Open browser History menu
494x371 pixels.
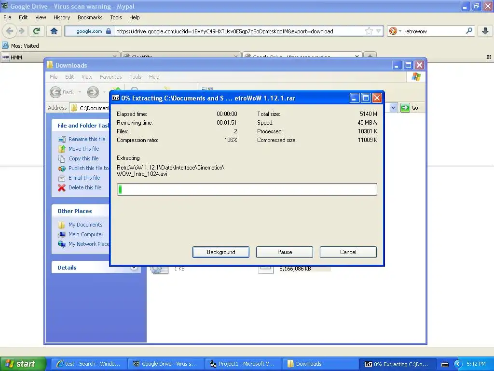[x=62, y=17]
